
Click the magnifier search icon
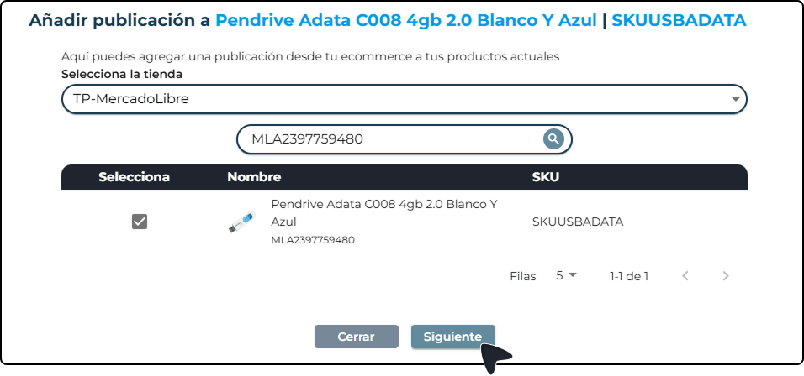pyautogui.click(x=553, y=138)
